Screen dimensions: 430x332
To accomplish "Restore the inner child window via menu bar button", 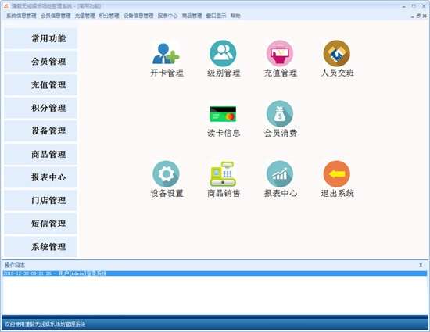I will point(418,16).
